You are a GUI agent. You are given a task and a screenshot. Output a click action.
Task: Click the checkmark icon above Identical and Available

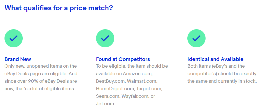pos(196,38)
